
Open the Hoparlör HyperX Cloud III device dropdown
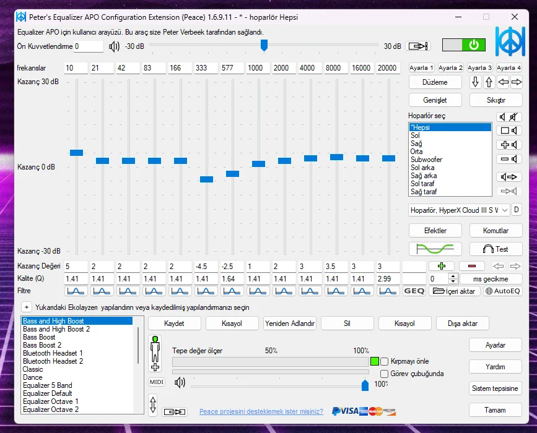459,210
